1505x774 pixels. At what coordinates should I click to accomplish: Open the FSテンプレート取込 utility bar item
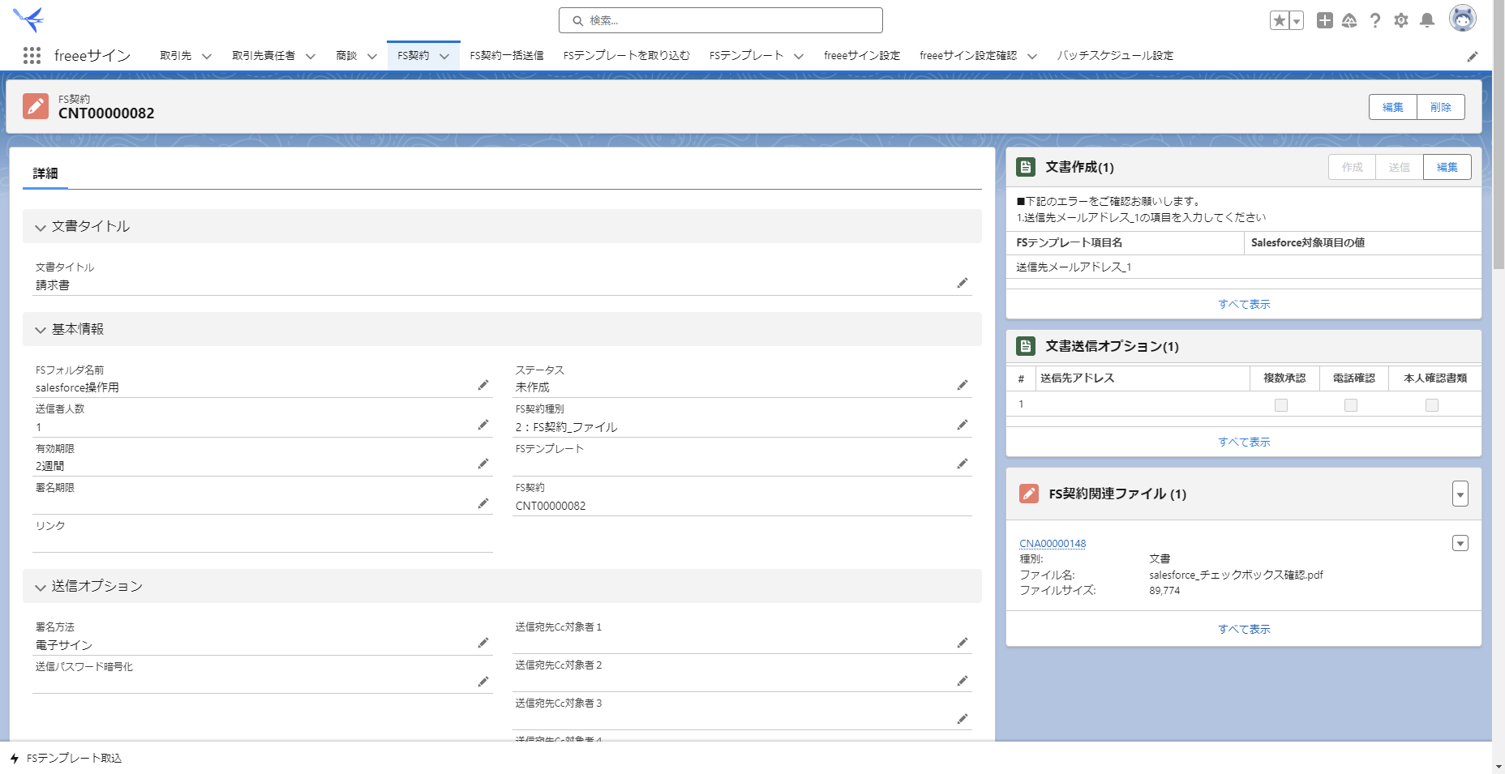66,759
